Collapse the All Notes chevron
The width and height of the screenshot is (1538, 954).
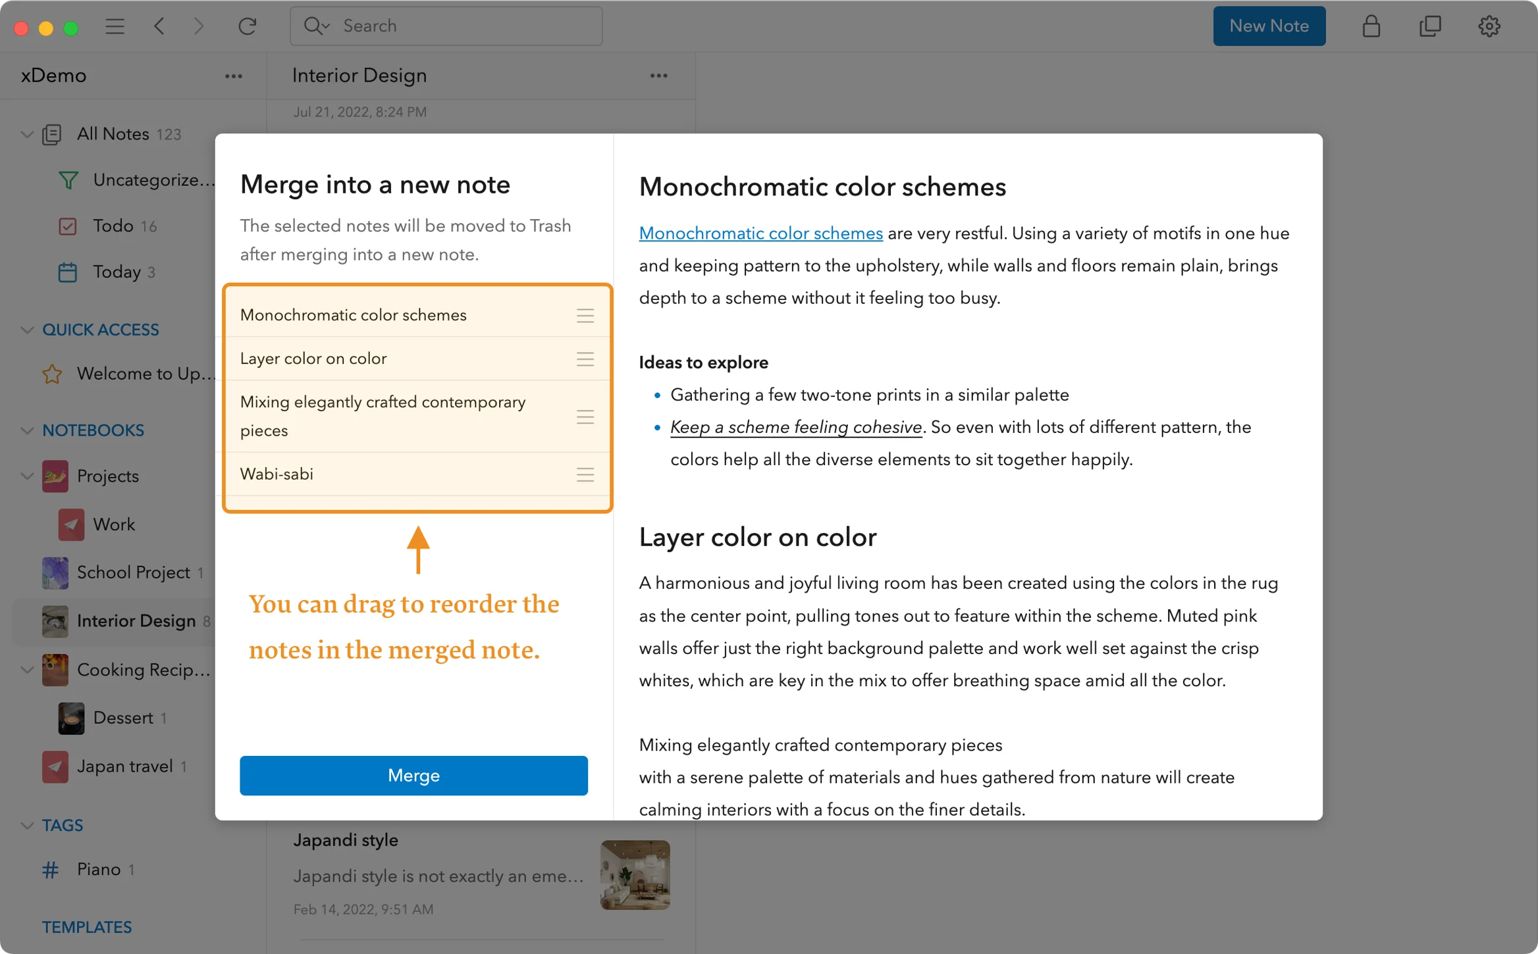click(x=27, y=134)
